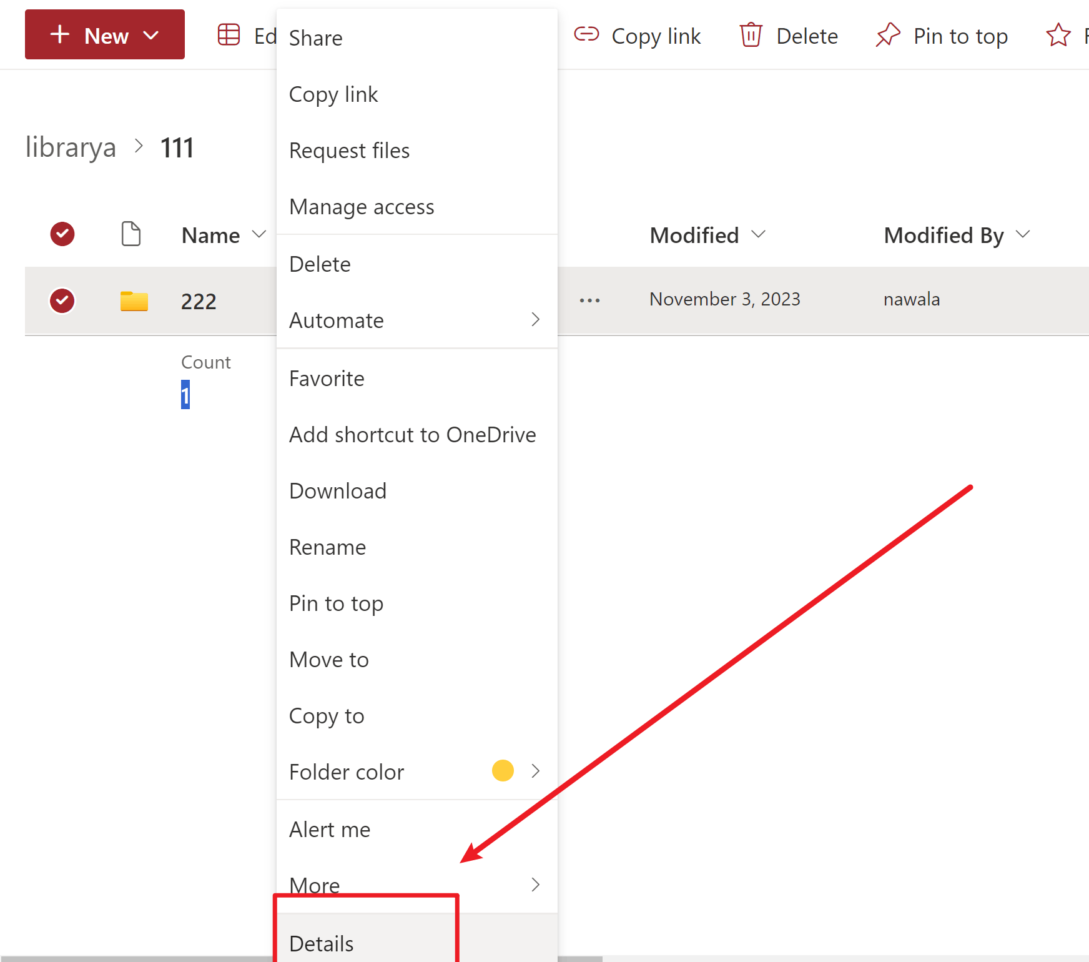1089x962 pixels.
Task: Click the November 3, 2023 date cell
Action: (725, 299)
